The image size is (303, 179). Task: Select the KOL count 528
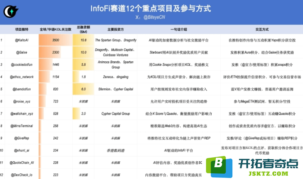[x=56, y=114]
